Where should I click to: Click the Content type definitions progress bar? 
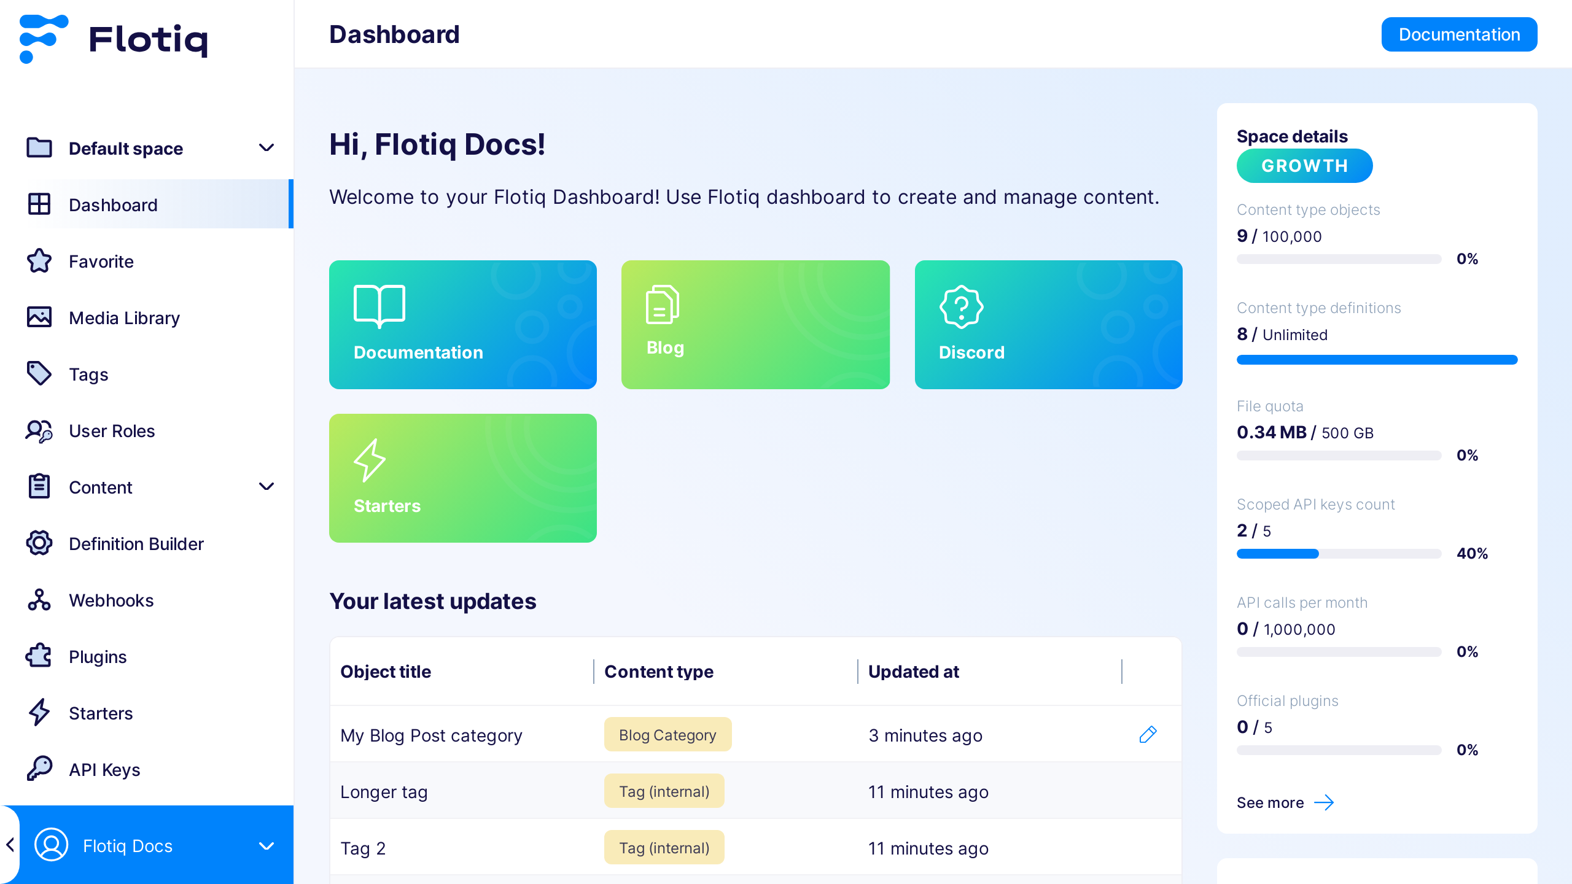(x=1377, y=360)
